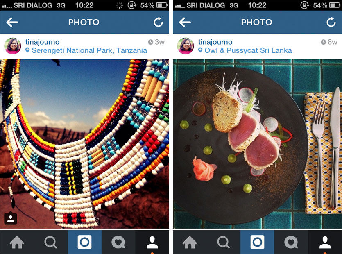The width and height of the screenshot is (342, 254).
Task: Open the activity heart tab on the right screen
Action: 291,242
